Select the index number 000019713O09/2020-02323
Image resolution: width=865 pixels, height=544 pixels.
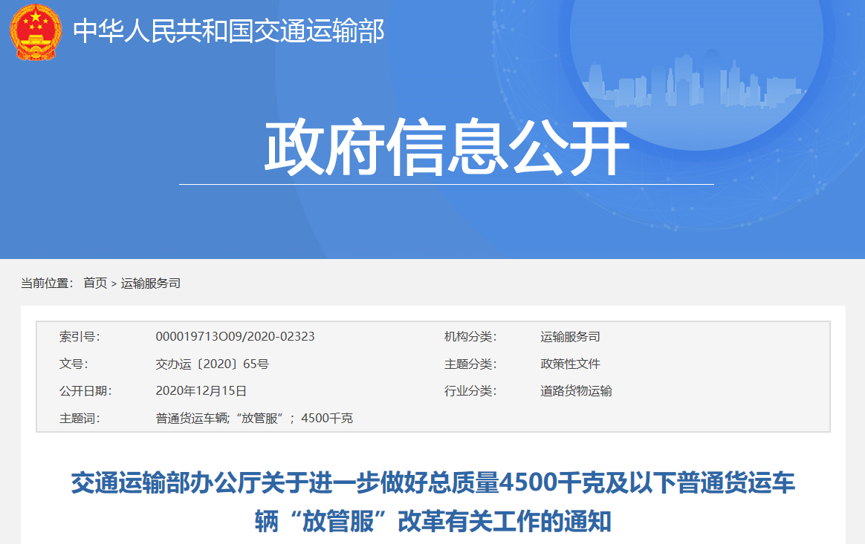tap(235, 336)
